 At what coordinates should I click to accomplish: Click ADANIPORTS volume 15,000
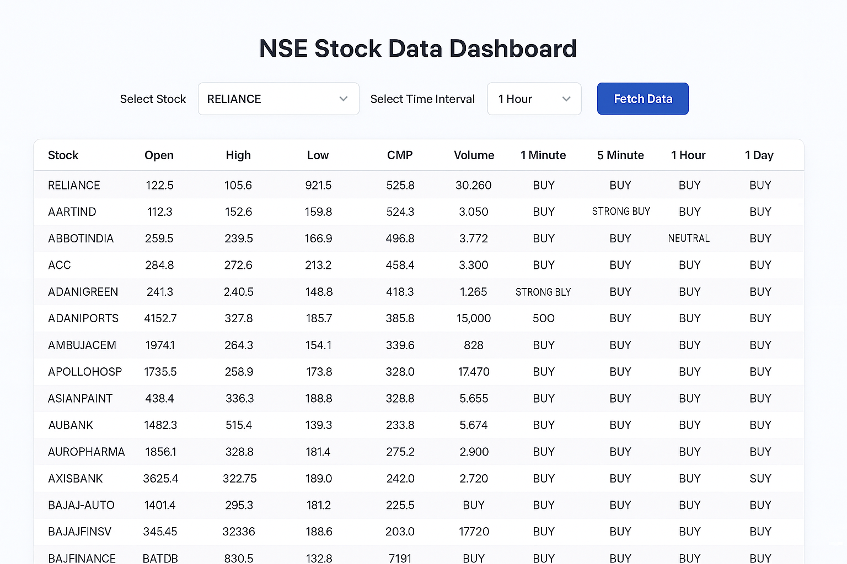[x=474, y=318]
